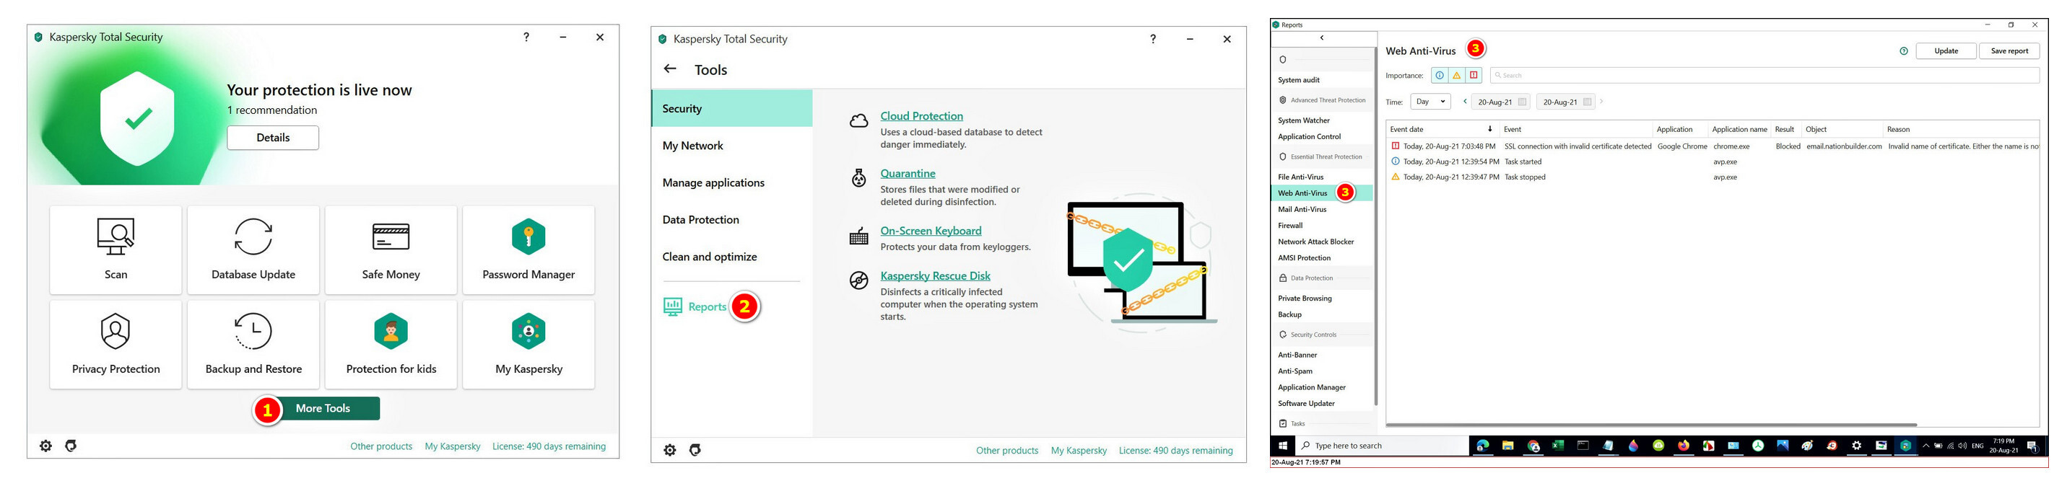
Task: Click the Reports search field
Action: 1764,76
